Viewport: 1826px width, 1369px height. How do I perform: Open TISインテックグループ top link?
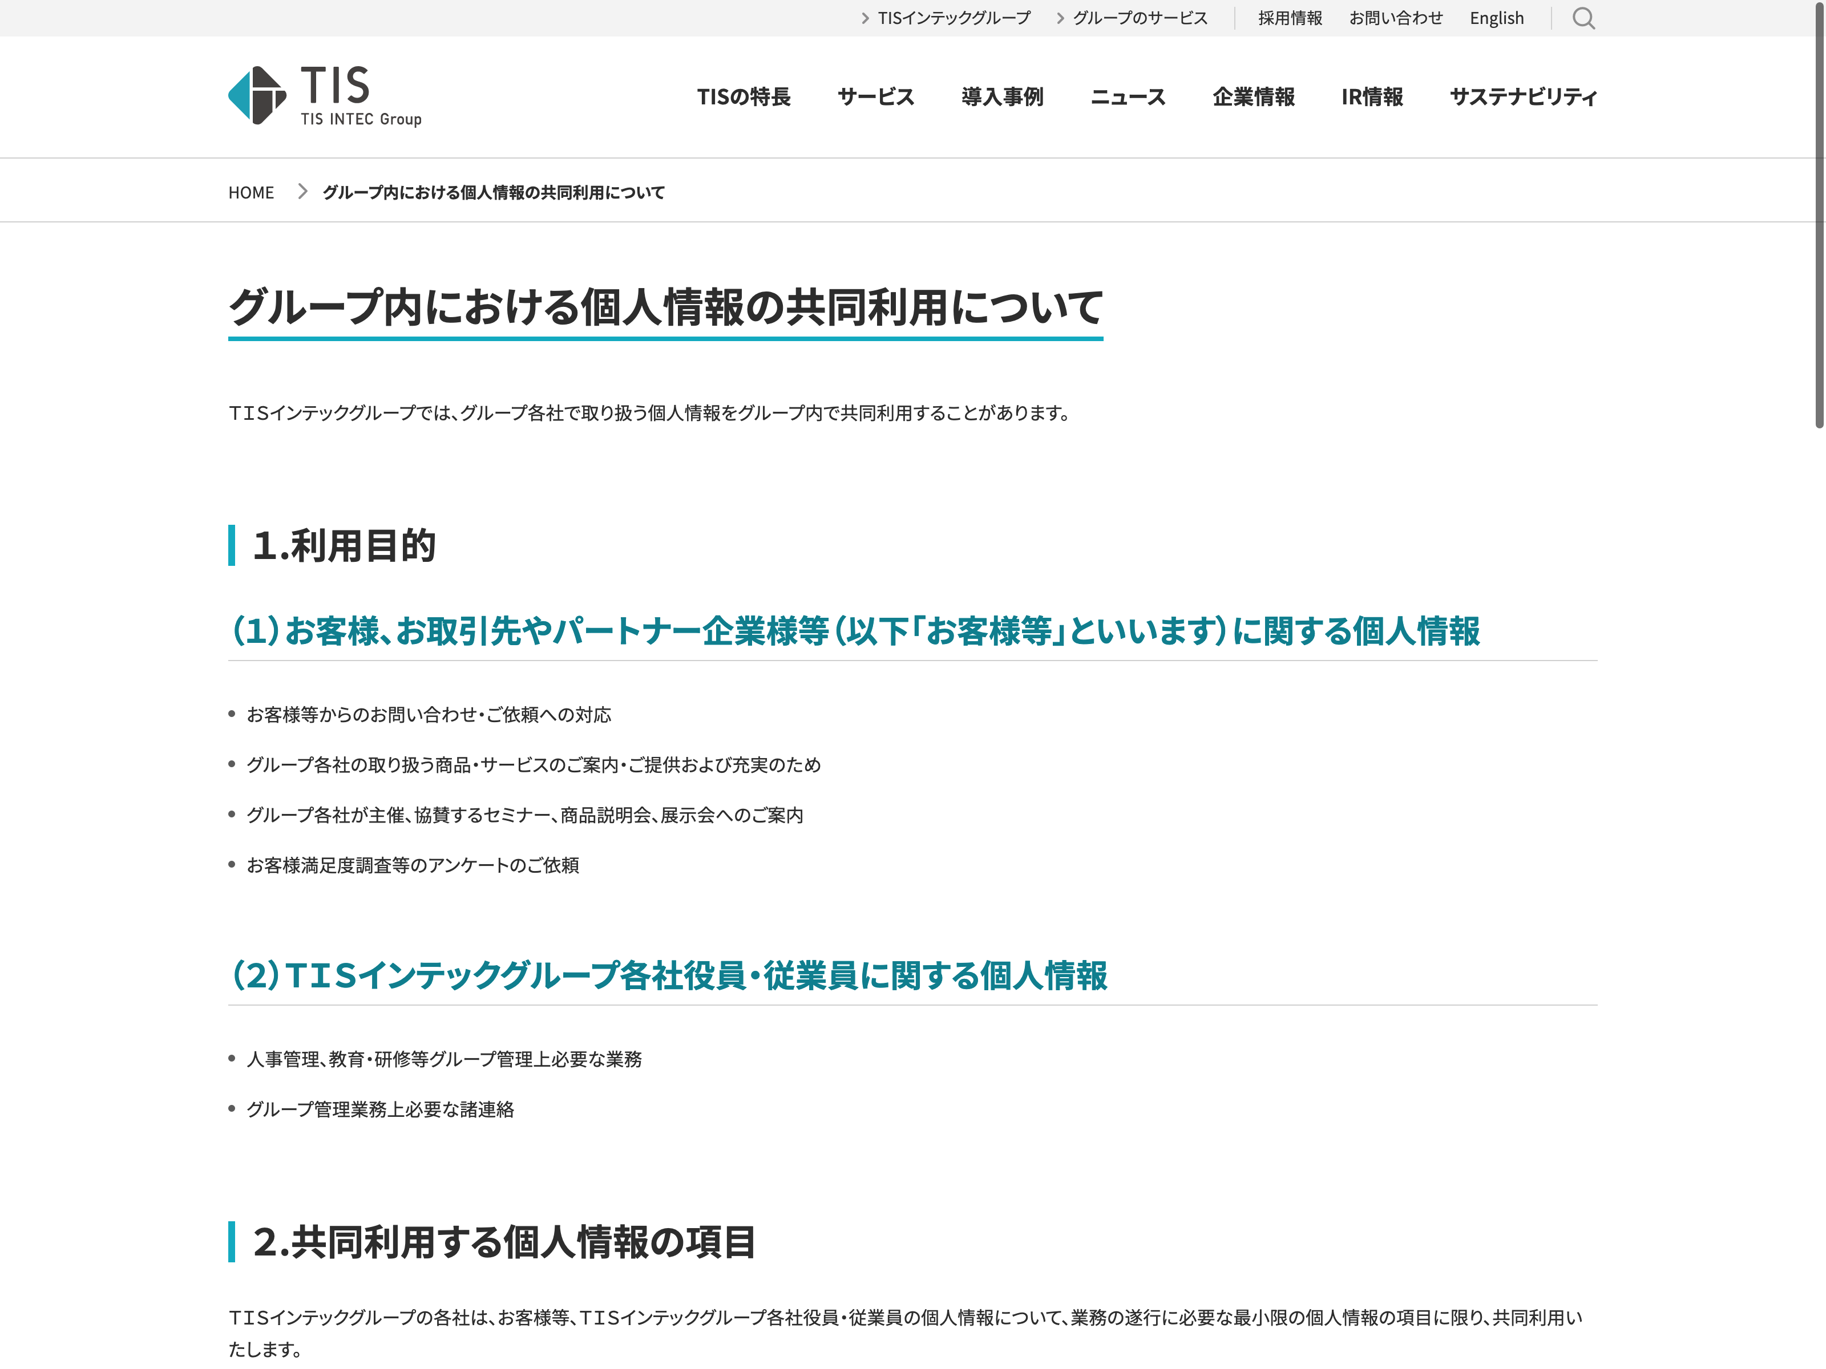[x=954, y=18]
